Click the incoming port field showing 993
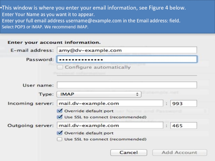Viewport: 215px width, 161px height. (x=184, y=103)
